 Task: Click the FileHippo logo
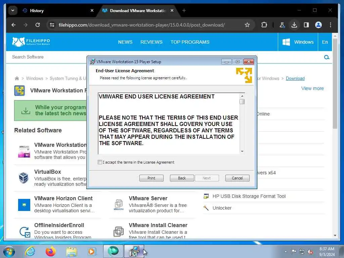[x=31, y=42]
